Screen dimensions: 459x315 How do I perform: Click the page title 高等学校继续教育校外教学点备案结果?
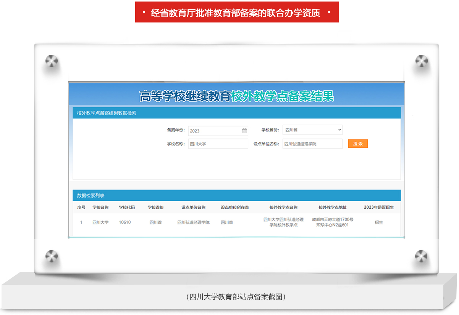[236, 96]
